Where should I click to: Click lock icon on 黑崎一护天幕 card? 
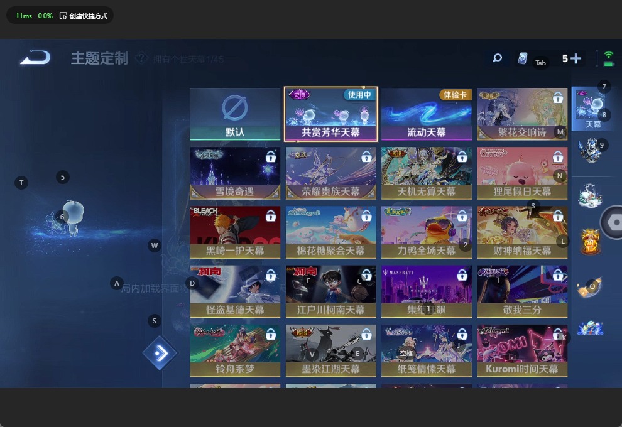click(271, 215)
